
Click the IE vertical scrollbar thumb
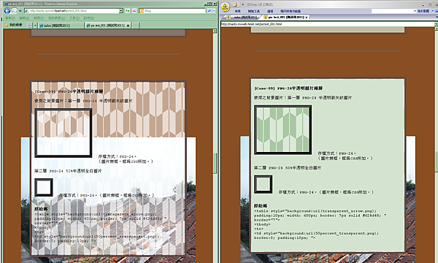tap(215, 163)
